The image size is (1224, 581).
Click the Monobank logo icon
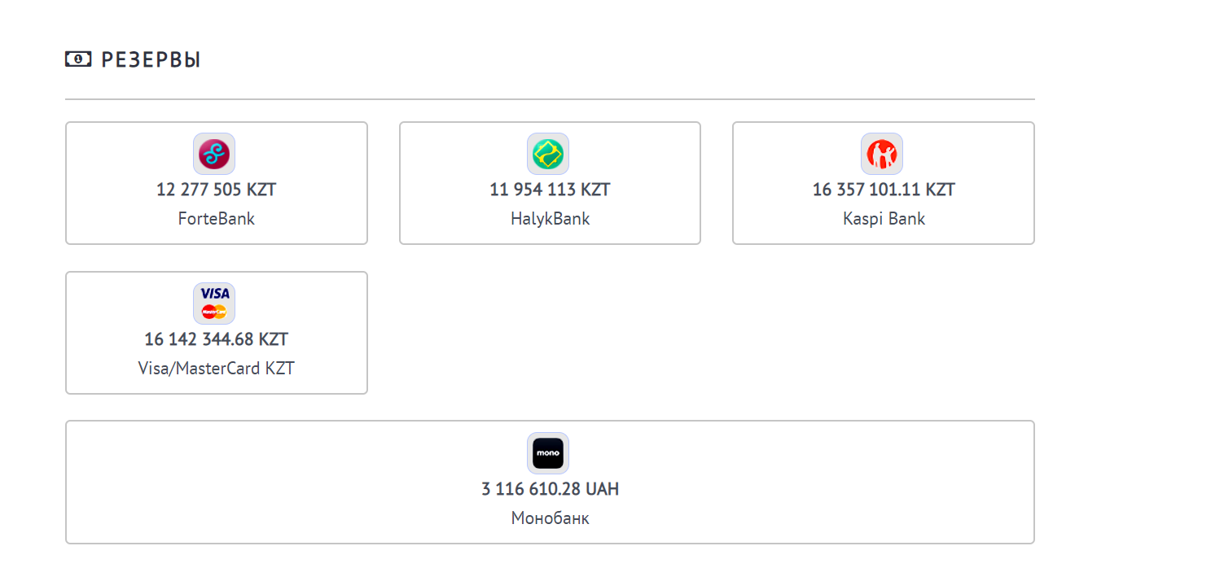pyautogui.click(x=548, y=453)
